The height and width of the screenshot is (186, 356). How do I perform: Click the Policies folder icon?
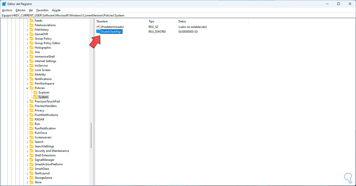click(31, 88)
